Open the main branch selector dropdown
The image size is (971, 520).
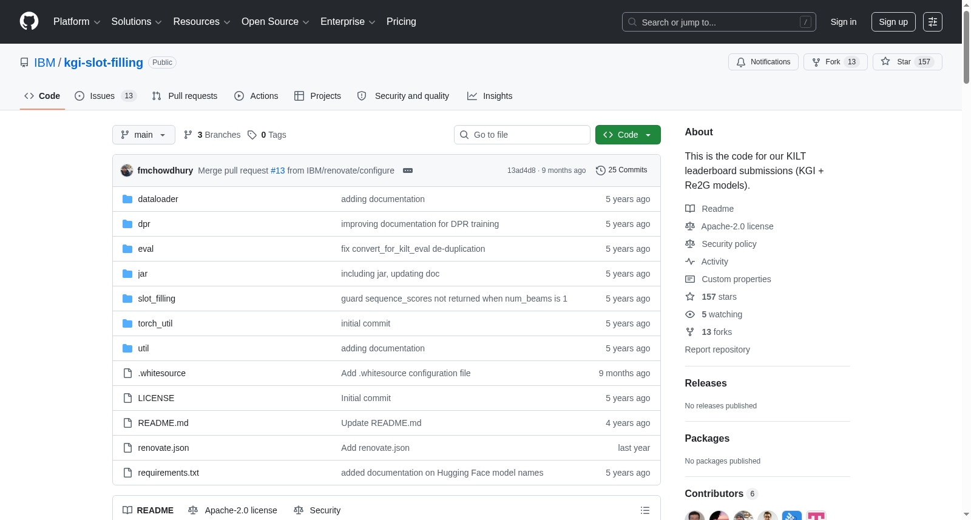(144, 135)
